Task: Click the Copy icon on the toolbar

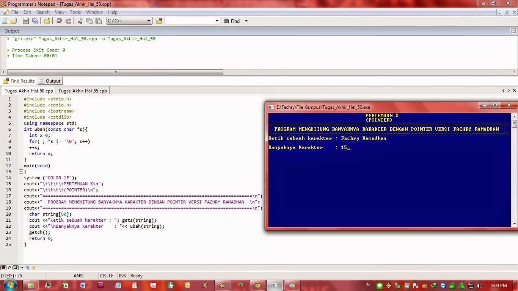Action: [89, 21]
